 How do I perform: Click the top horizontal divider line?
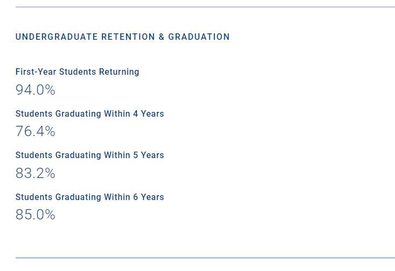pyautogui.click(x=205, y=7)
